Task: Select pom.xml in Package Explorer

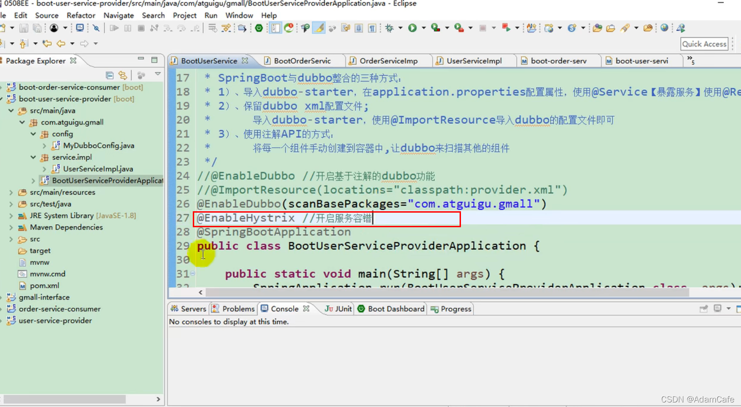Action: 44,286
